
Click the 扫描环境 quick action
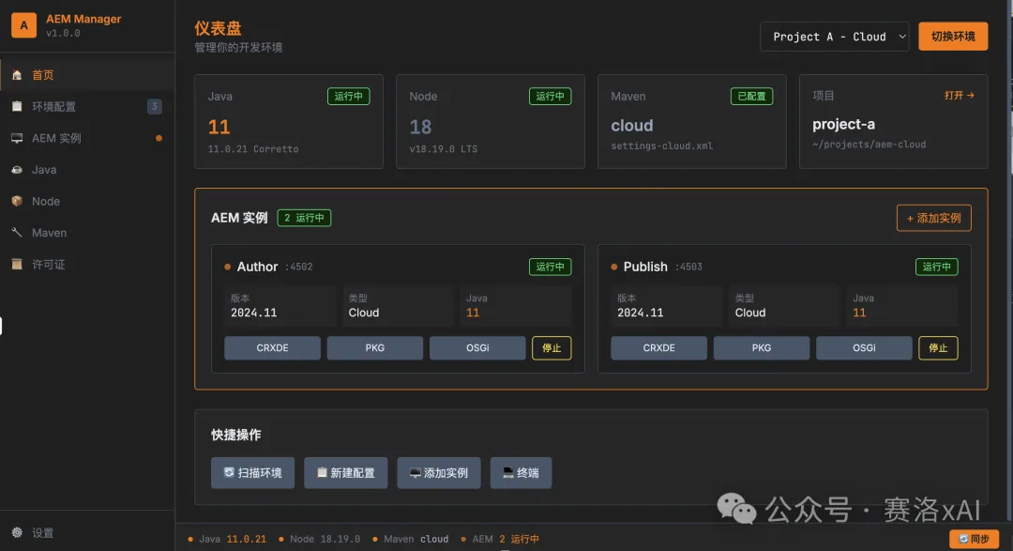coord(252,473)
